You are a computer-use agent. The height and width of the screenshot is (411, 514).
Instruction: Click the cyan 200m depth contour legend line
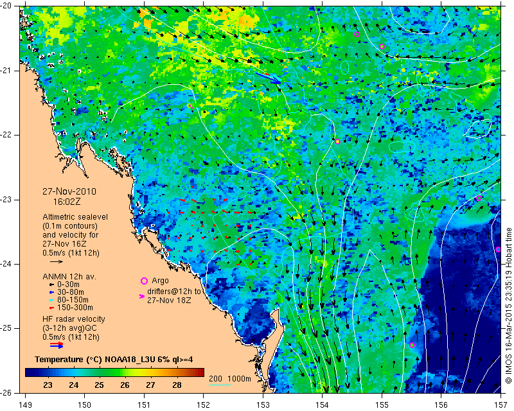220,385
